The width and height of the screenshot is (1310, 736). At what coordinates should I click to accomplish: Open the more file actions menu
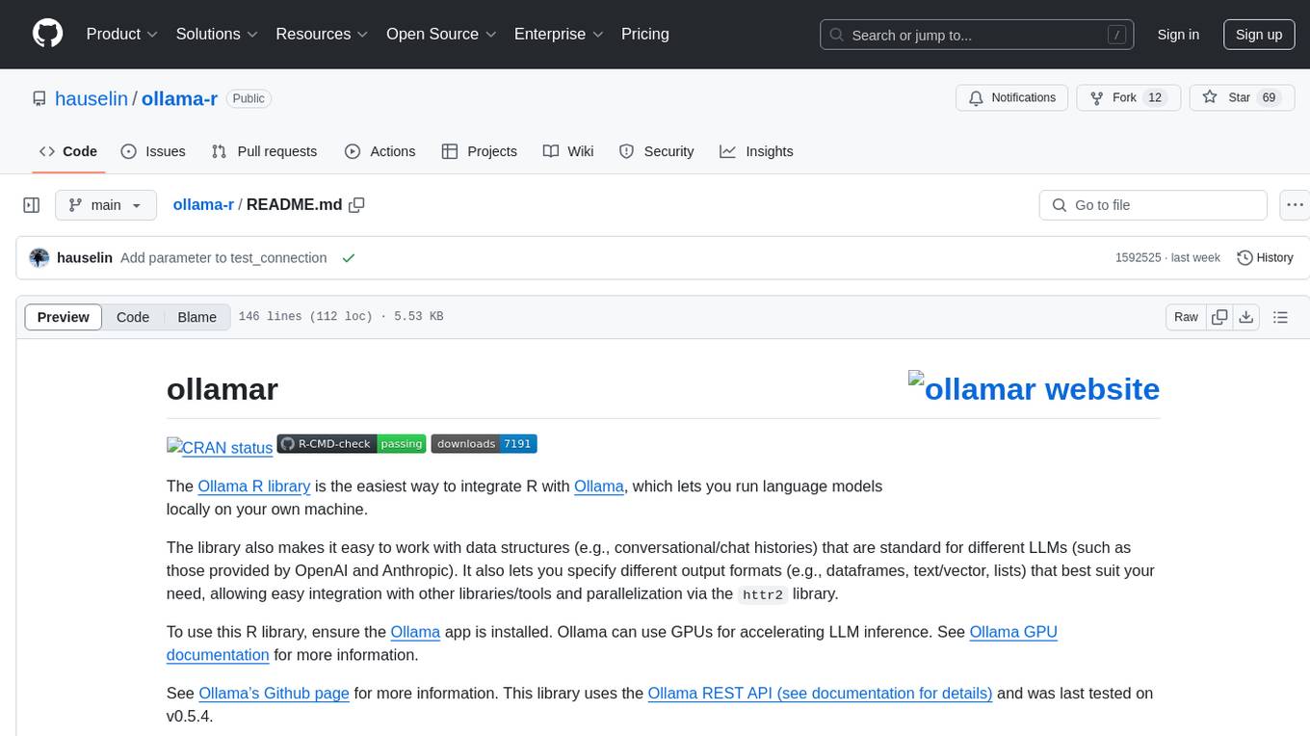pyautogui.click(x=1295, y=205)
